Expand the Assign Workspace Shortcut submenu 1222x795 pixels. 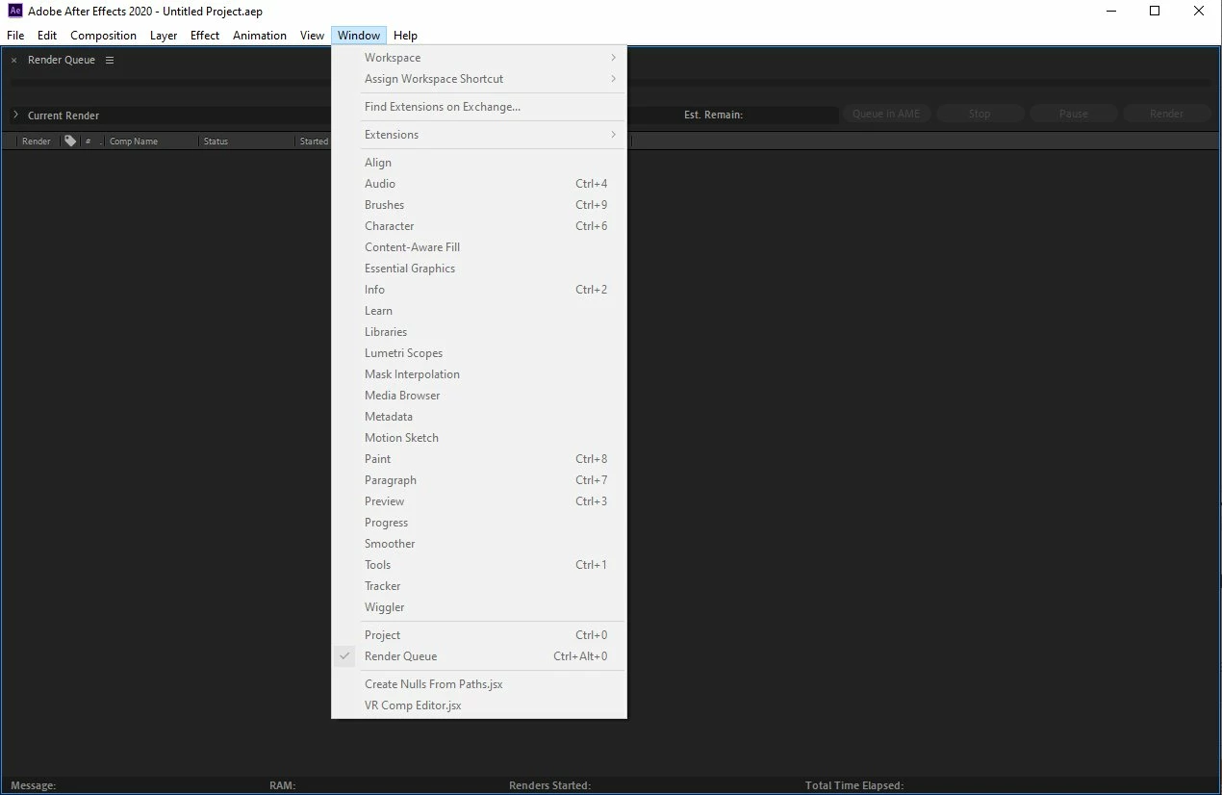[x=479, y=79]
